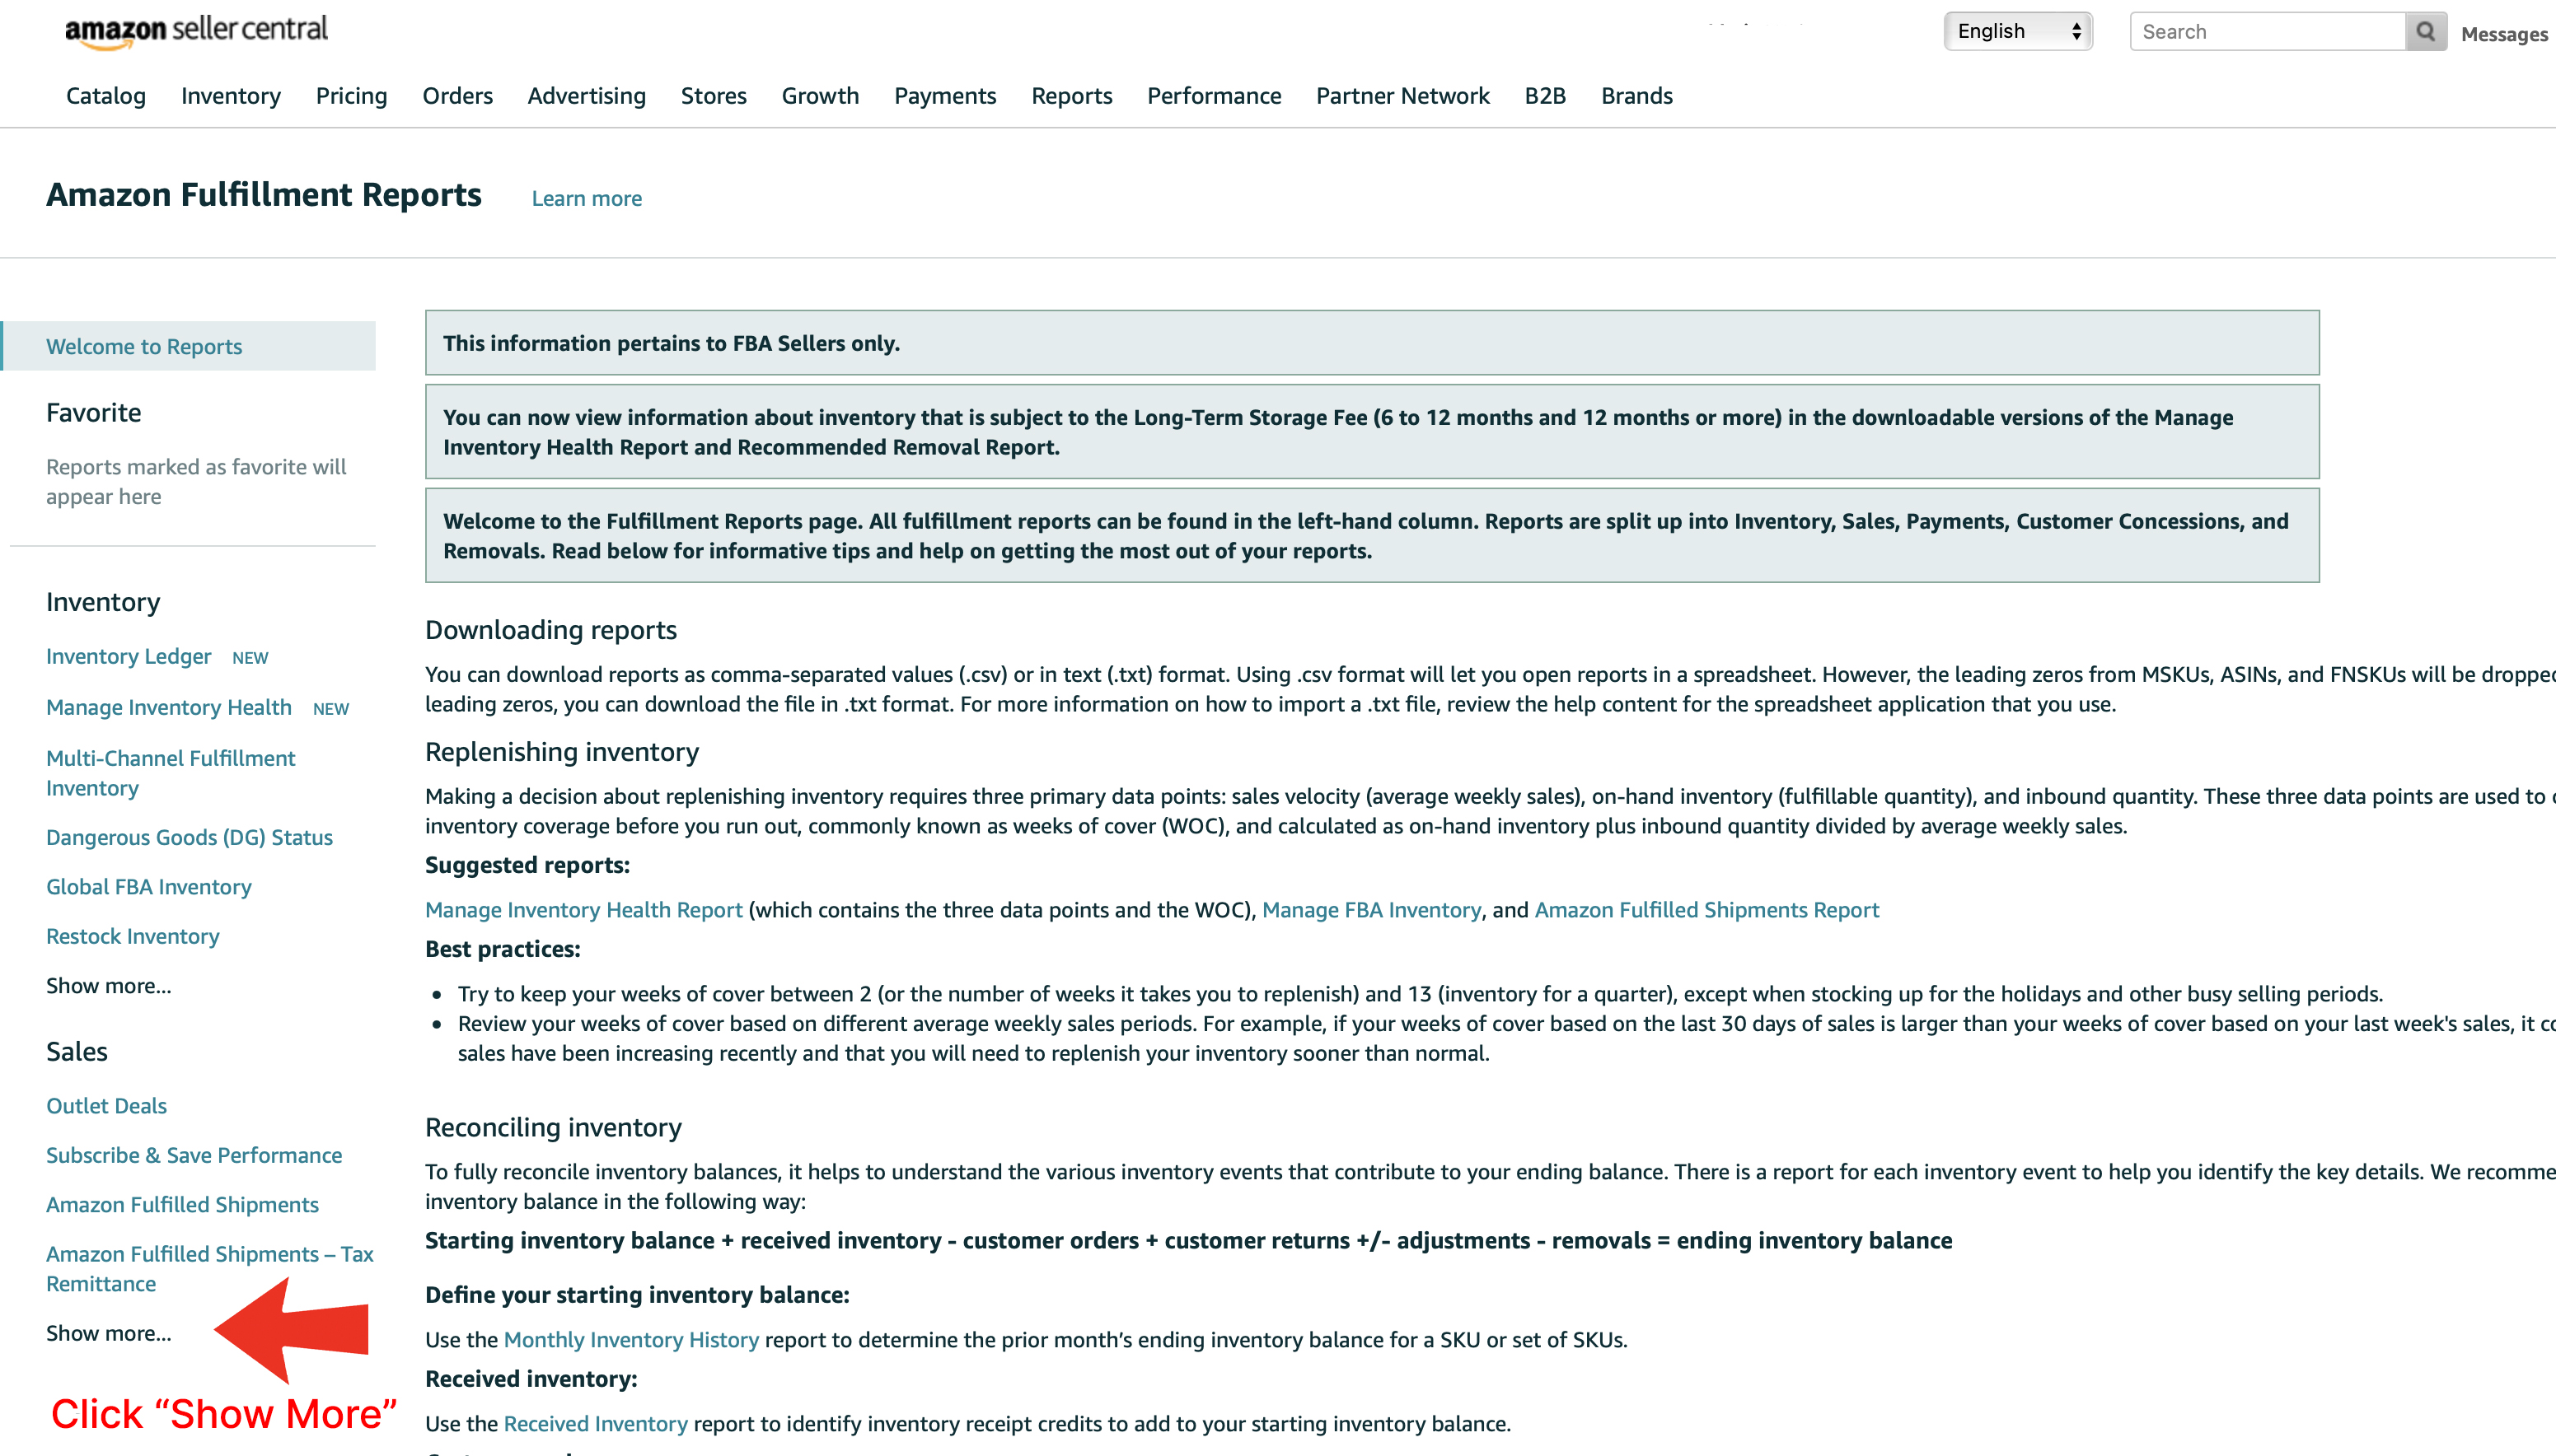Open Global FBA Inventory report
The image size is (2556, 1456).
click(x=149, y=886)
